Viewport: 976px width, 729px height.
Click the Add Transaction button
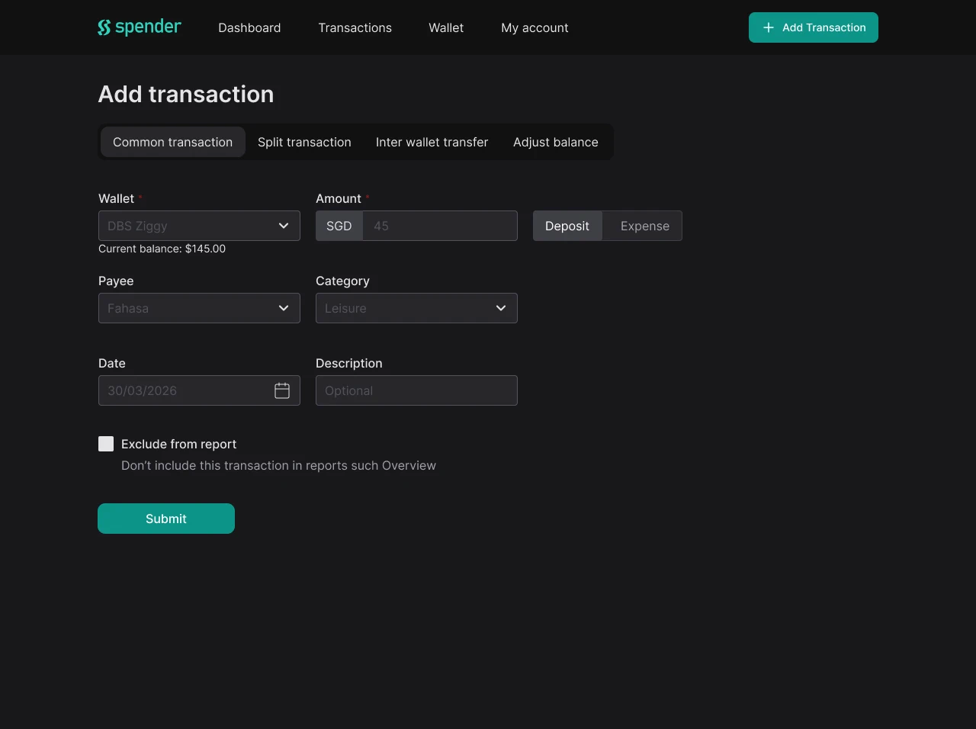814,27
